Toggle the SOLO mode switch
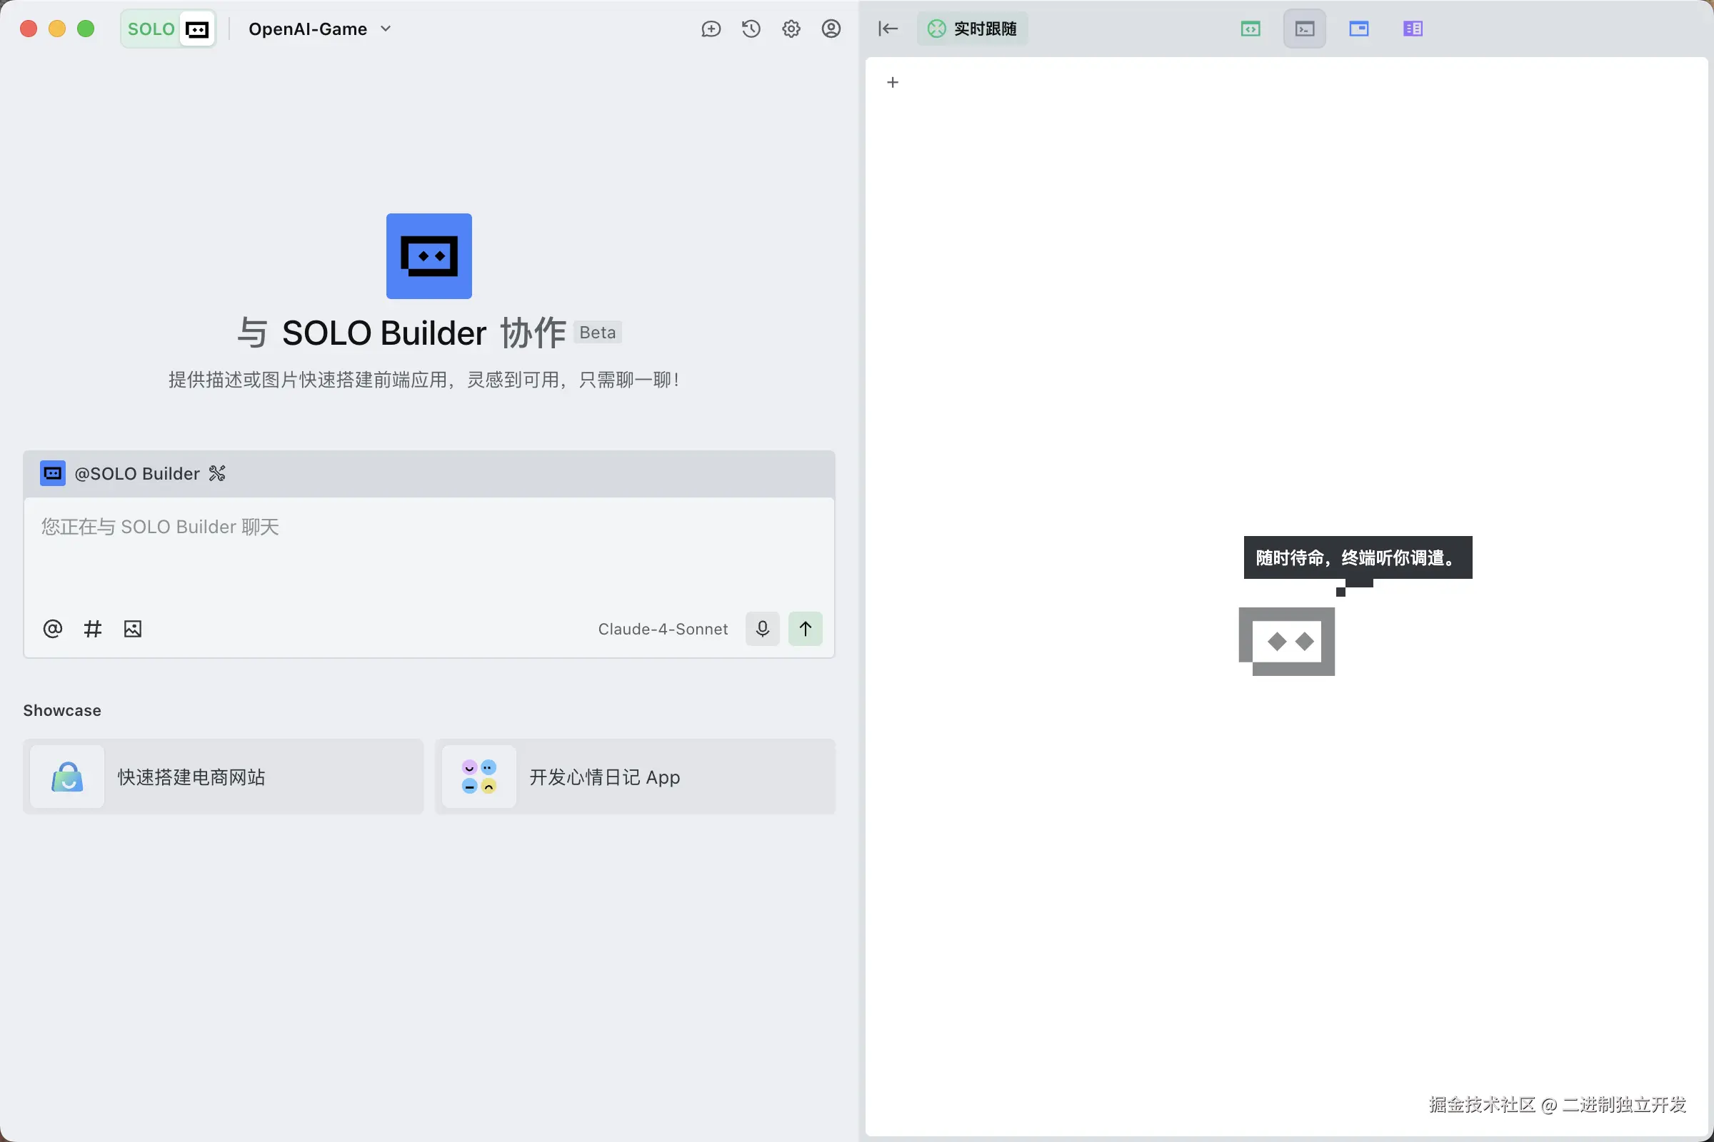Screen dimensions: 1714x1142 coord(169,29)
